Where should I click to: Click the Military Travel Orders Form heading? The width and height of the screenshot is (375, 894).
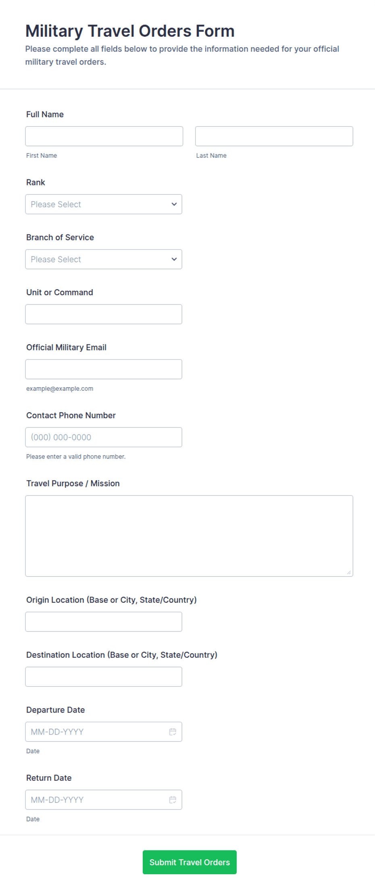pyautogui.click(x=130, y=31)
